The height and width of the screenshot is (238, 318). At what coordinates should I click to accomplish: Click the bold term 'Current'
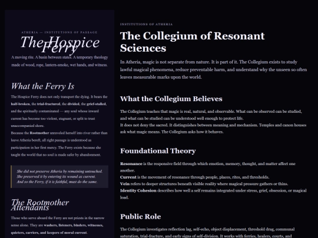click(128, 177)
